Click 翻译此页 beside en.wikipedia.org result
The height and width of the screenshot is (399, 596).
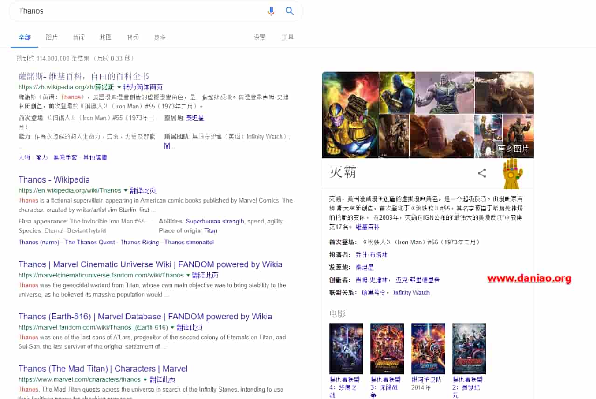coord(143,190)
